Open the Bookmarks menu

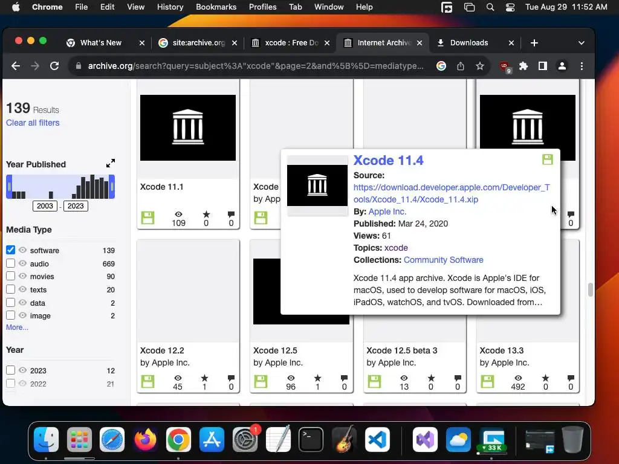click(x=216, y=7)
